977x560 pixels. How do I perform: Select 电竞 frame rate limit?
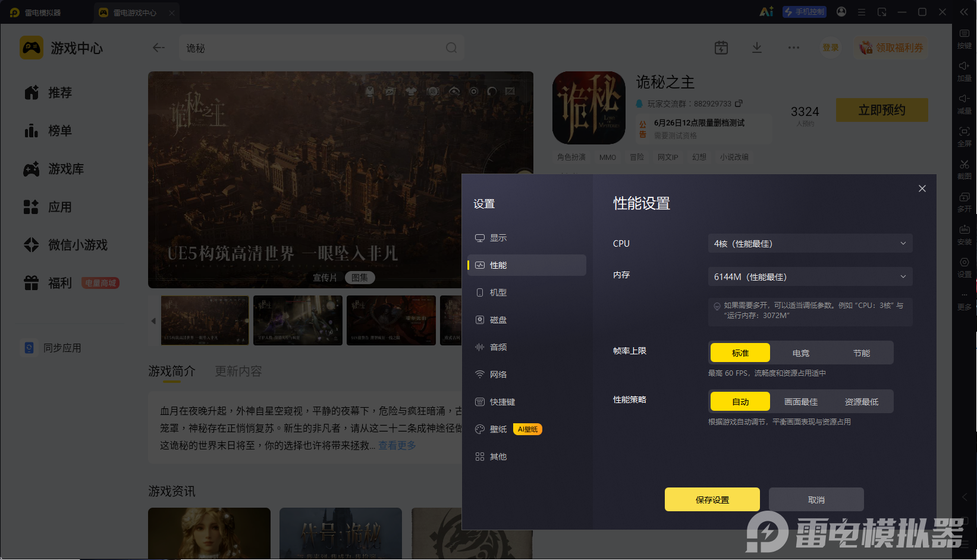[801, 353]
